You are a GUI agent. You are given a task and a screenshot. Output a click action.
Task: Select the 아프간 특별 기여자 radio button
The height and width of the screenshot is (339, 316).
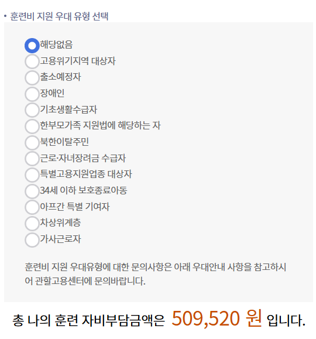32,207
